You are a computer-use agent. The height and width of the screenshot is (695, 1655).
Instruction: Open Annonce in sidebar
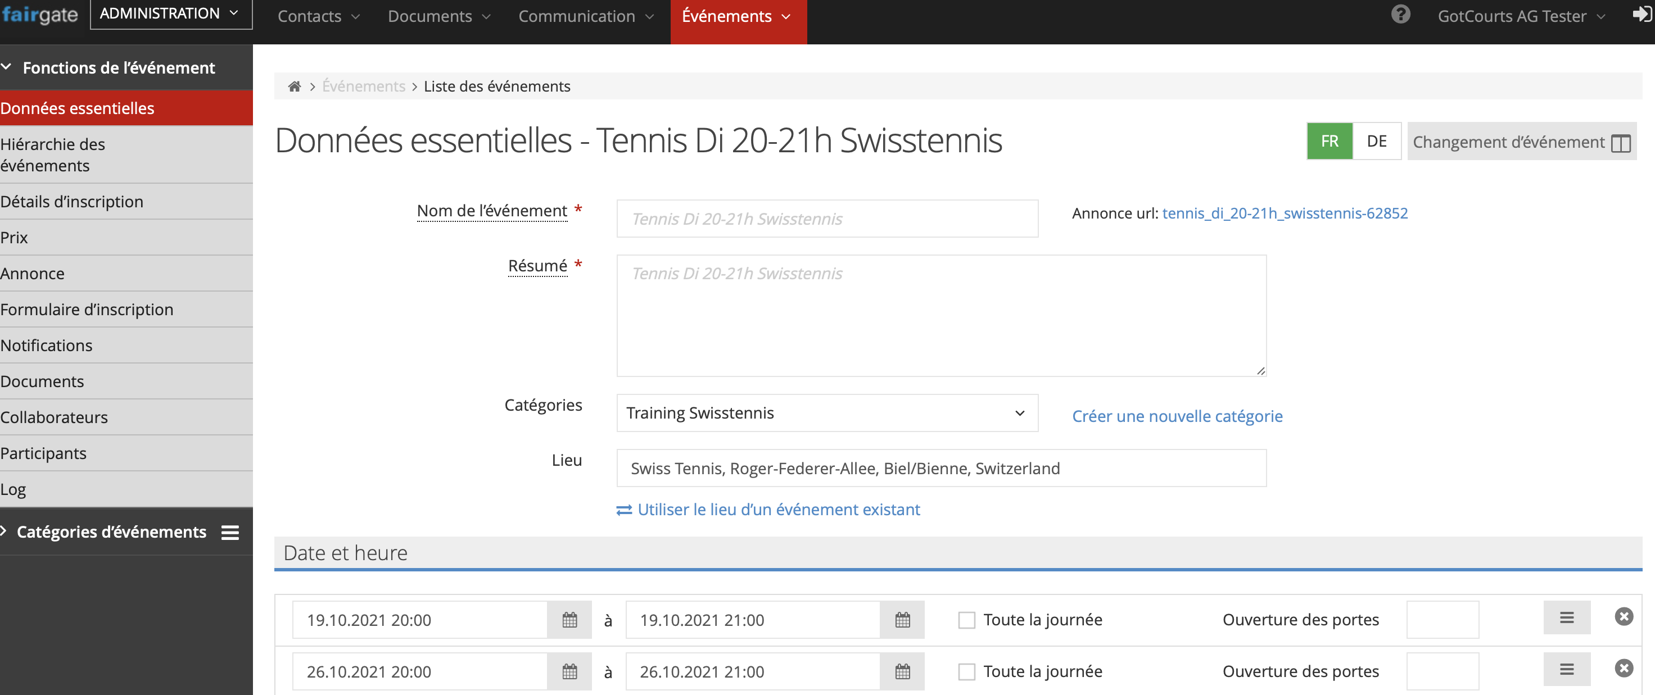tap(126, 274)
